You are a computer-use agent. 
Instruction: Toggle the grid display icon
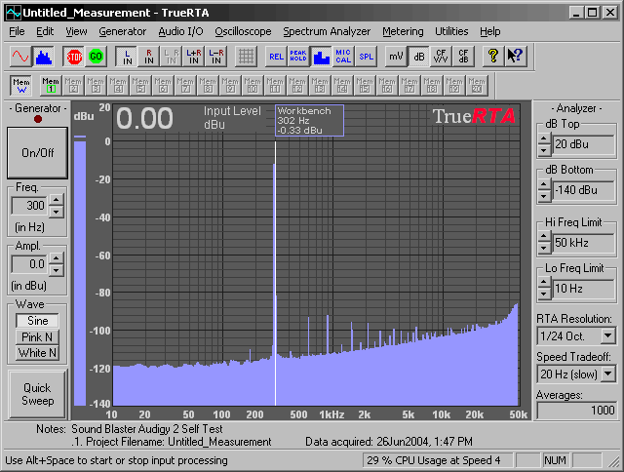246,57
